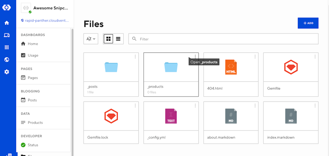The width and height of the screenshot is (329, 156).
Task: Click the home icon in the blue rail
Action: pyautogui.click(x=7, y=23)
